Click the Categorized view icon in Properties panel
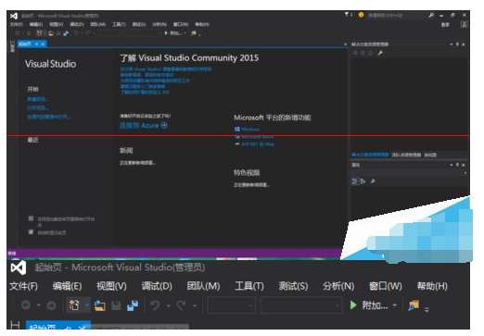This screenshot has width=484, height=336. point(354,181)
